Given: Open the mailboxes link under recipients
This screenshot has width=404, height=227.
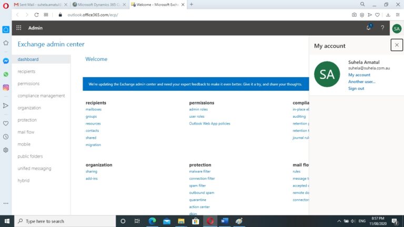Looking at the screenshot, I should [94, 109].
